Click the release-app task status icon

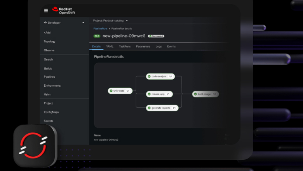click(x=149, y=94)
